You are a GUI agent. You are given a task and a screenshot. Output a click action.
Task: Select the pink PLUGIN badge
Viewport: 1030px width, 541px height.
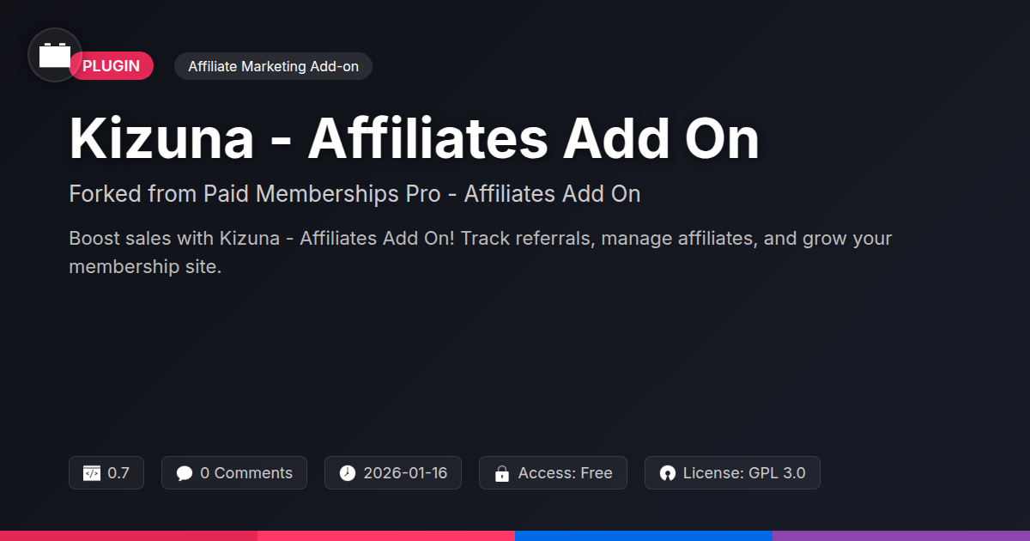coord(111,66)
